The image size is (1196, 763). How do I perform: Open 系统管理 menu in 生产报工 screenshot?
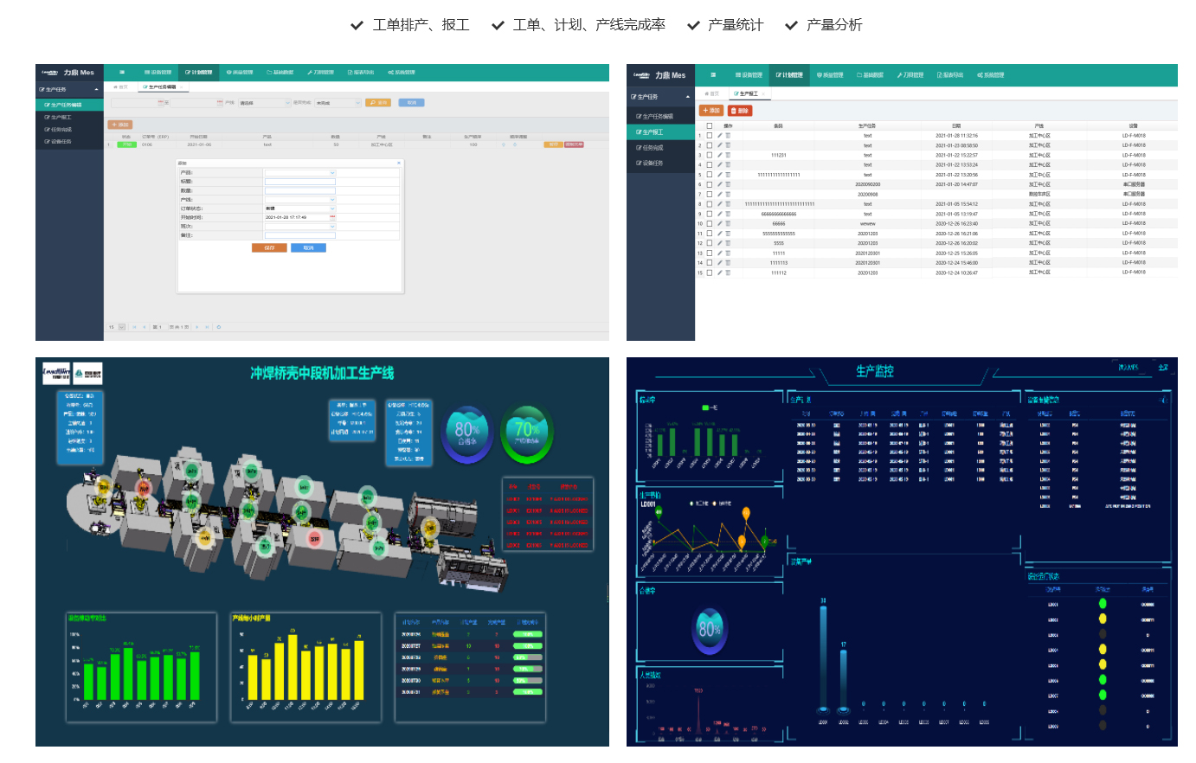click(991, 75)
